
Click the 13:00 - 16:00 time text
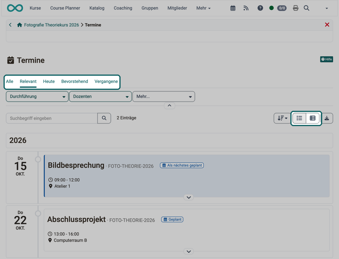66,234
